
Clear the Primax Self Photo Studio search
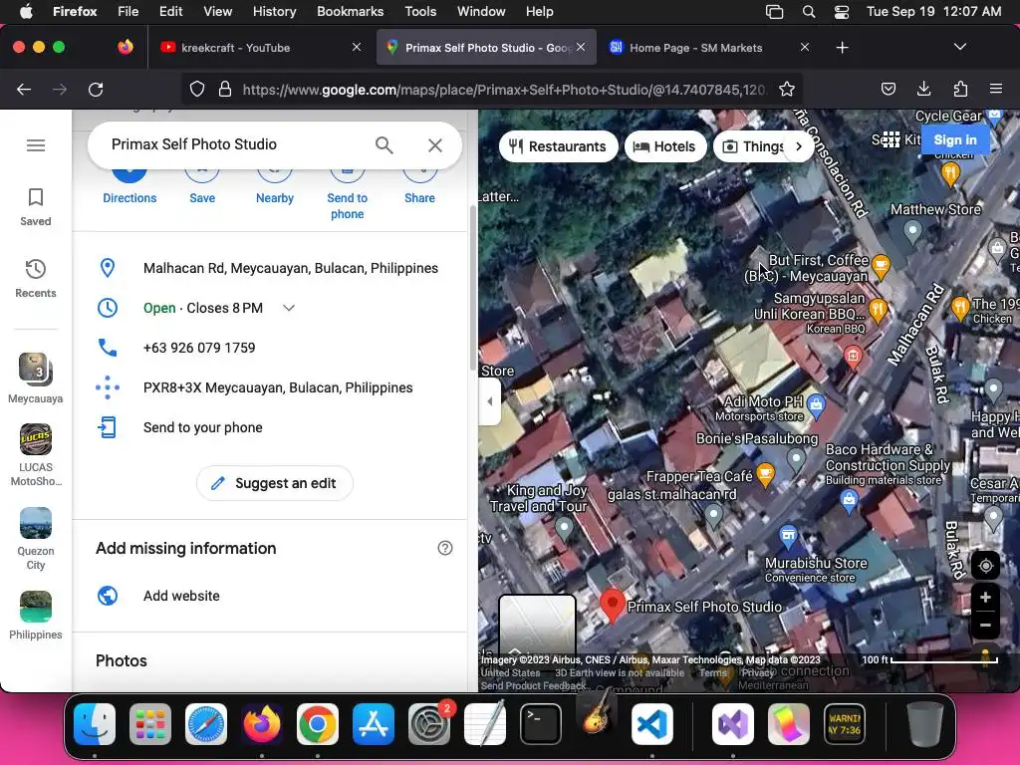(435, 145)
